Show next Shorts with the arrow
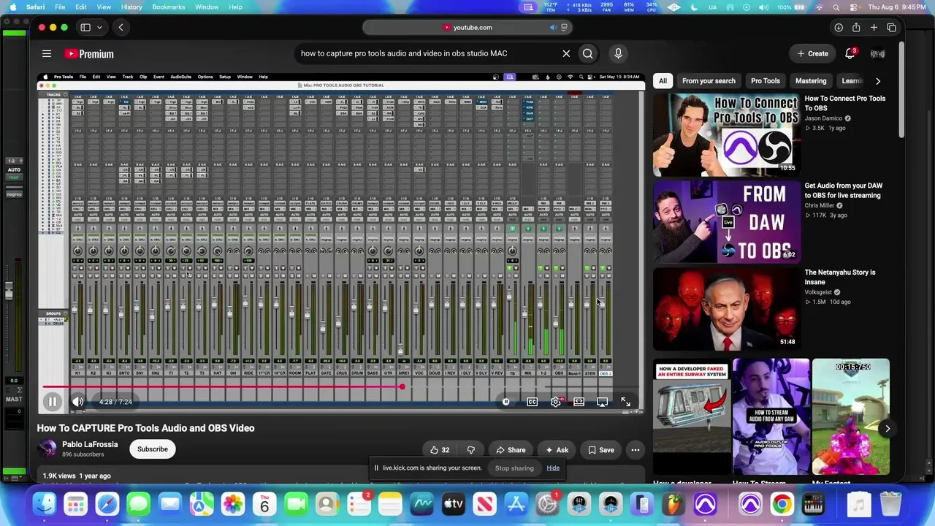This screenshot has height=526, width=935. click(888, 429)
